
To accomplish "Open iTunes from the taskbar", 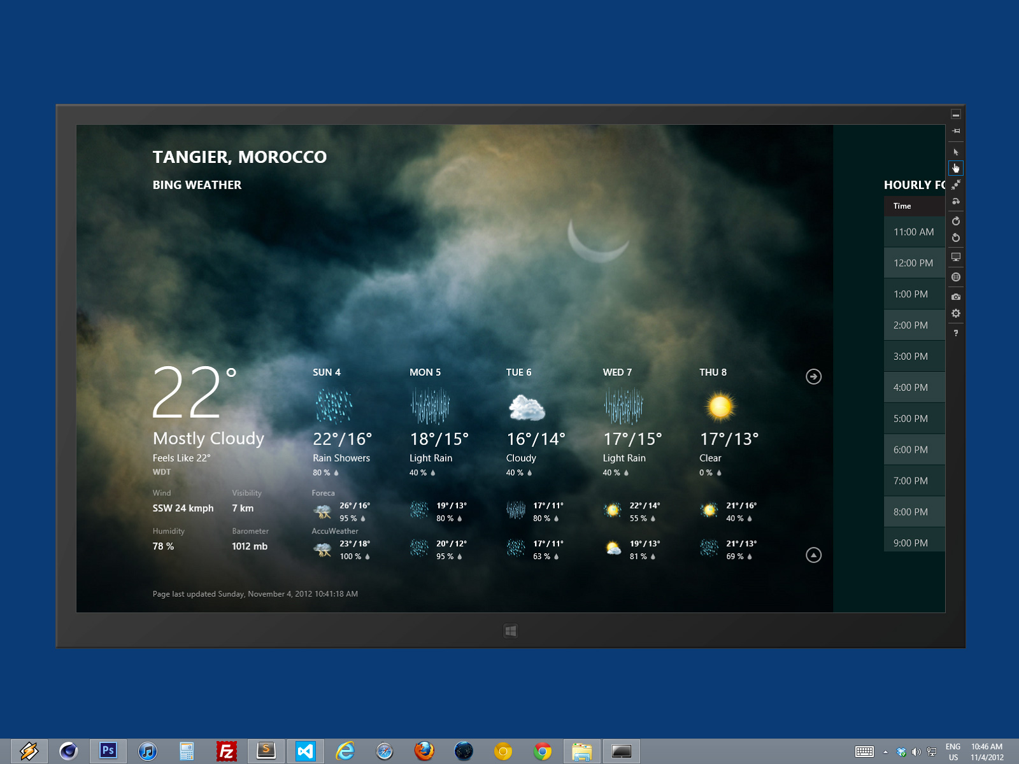I will [x=147, y=752].
